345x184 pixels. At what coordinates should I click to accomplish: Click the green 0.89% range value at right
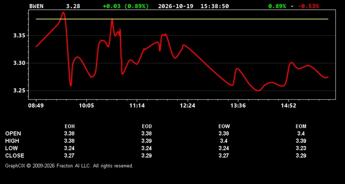[277, 6]
